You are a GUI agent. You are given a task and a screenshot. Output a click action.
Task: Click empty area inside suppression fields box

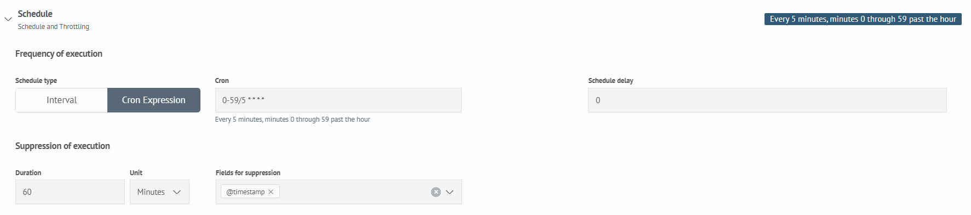[x=353, y=192]
